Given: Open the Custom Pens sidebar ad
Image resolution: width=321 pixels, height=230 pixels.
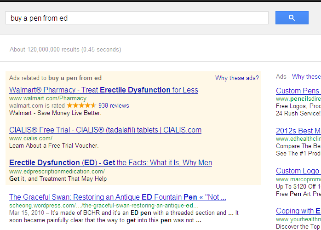Looking at the screenshot, I should pos(297,91).
